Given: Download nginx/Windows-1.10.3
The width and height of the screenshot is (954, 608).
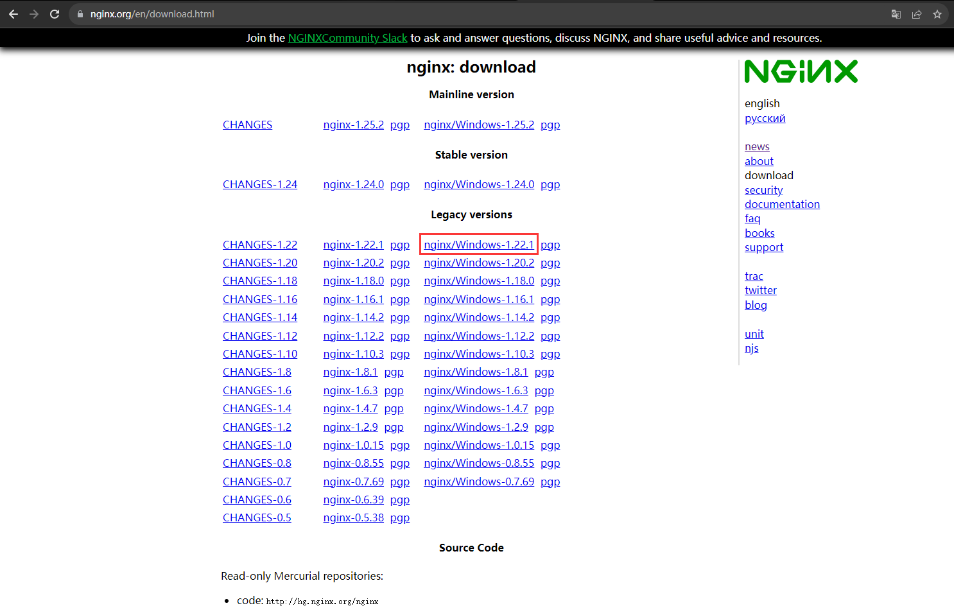Looking at the screenshot, I should pos(479,354).
